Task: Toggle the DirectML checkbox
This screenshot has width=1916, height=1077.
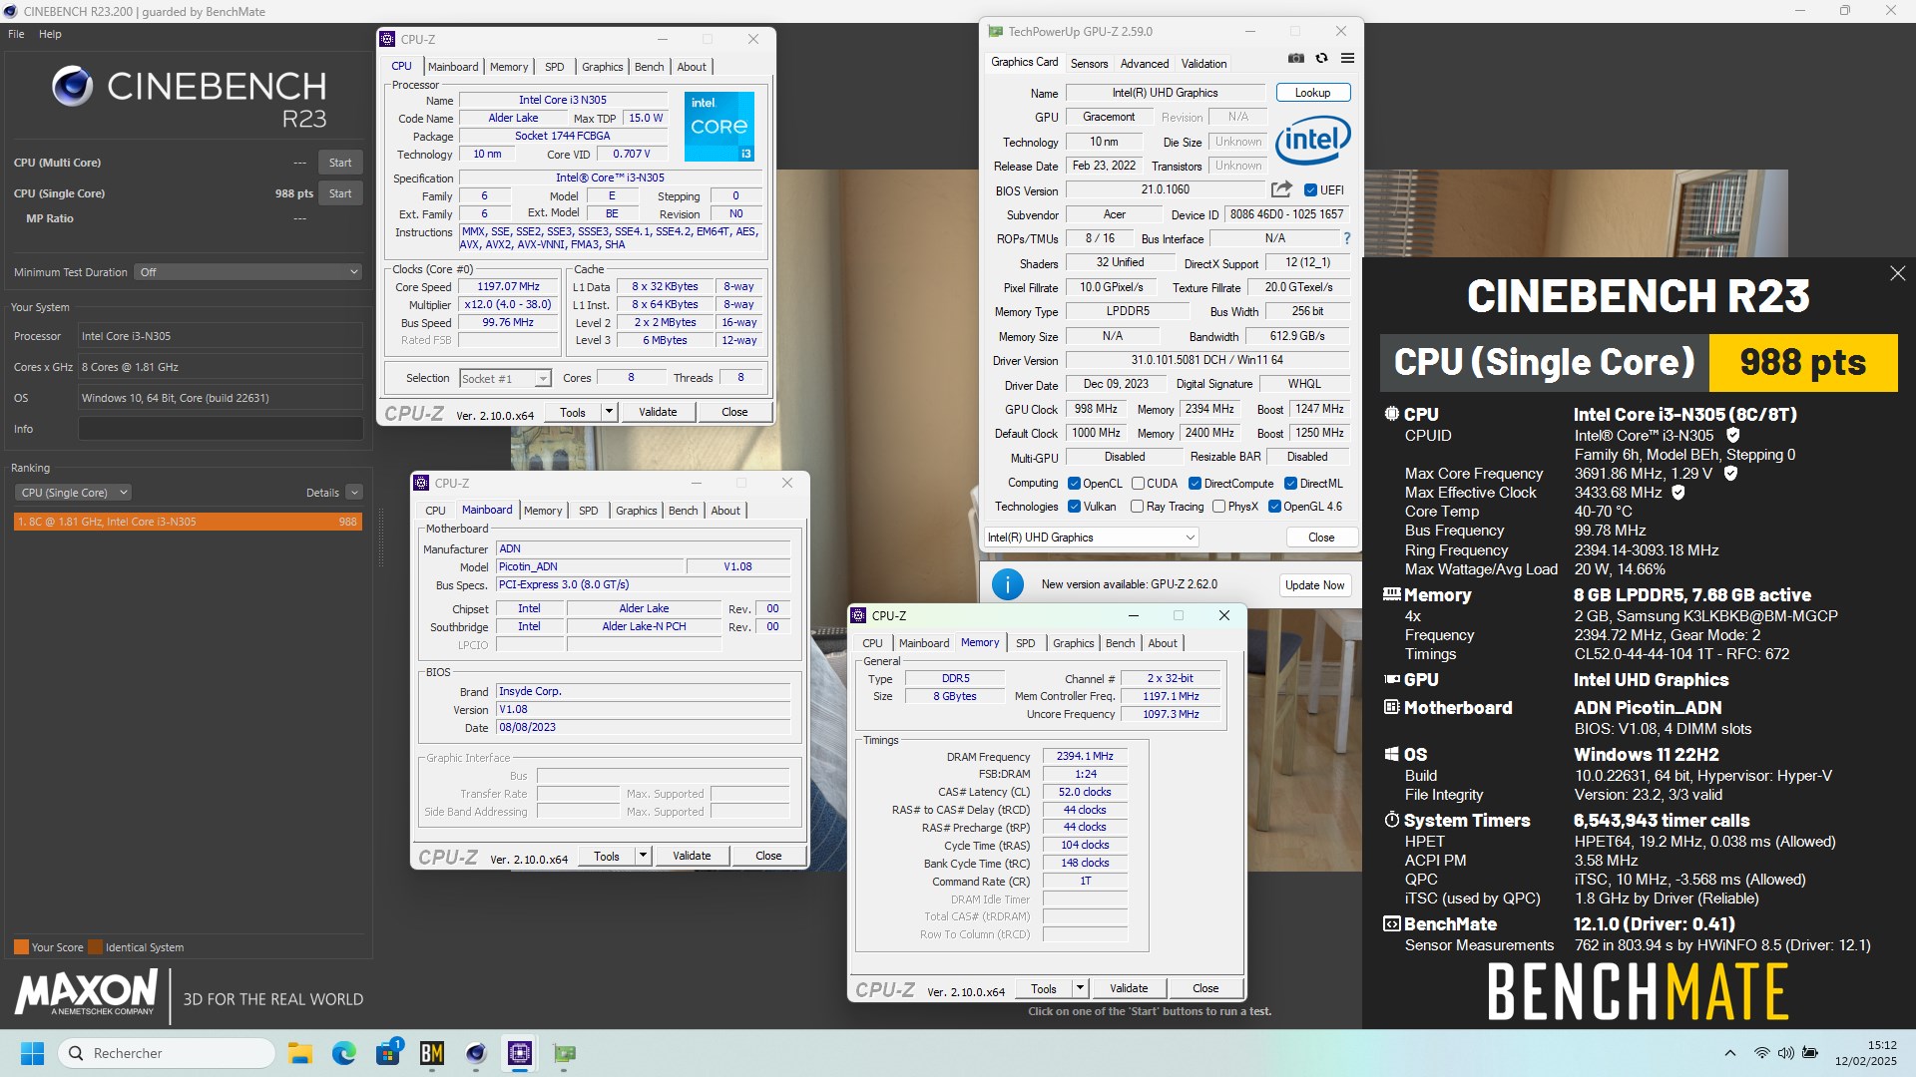Action: 1290,484
